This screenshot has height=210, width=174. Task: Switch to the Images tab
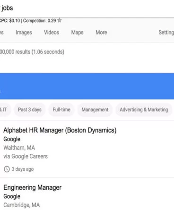[x=24, y=33]
